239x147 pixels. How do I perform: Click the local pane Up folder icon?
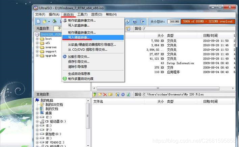pyautogui.click(x=95, y=94)
